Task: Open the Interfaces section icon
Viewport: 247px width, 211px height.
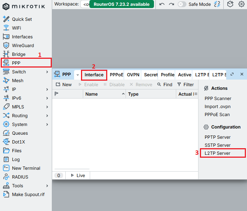Action: pos(6,37)
